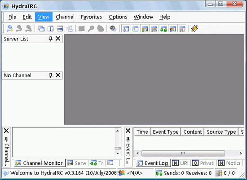Image resolution: width=247 pixels, height=180 pixels.
Task: Close the Event Log docked pane
Action: tap(128, 131)
